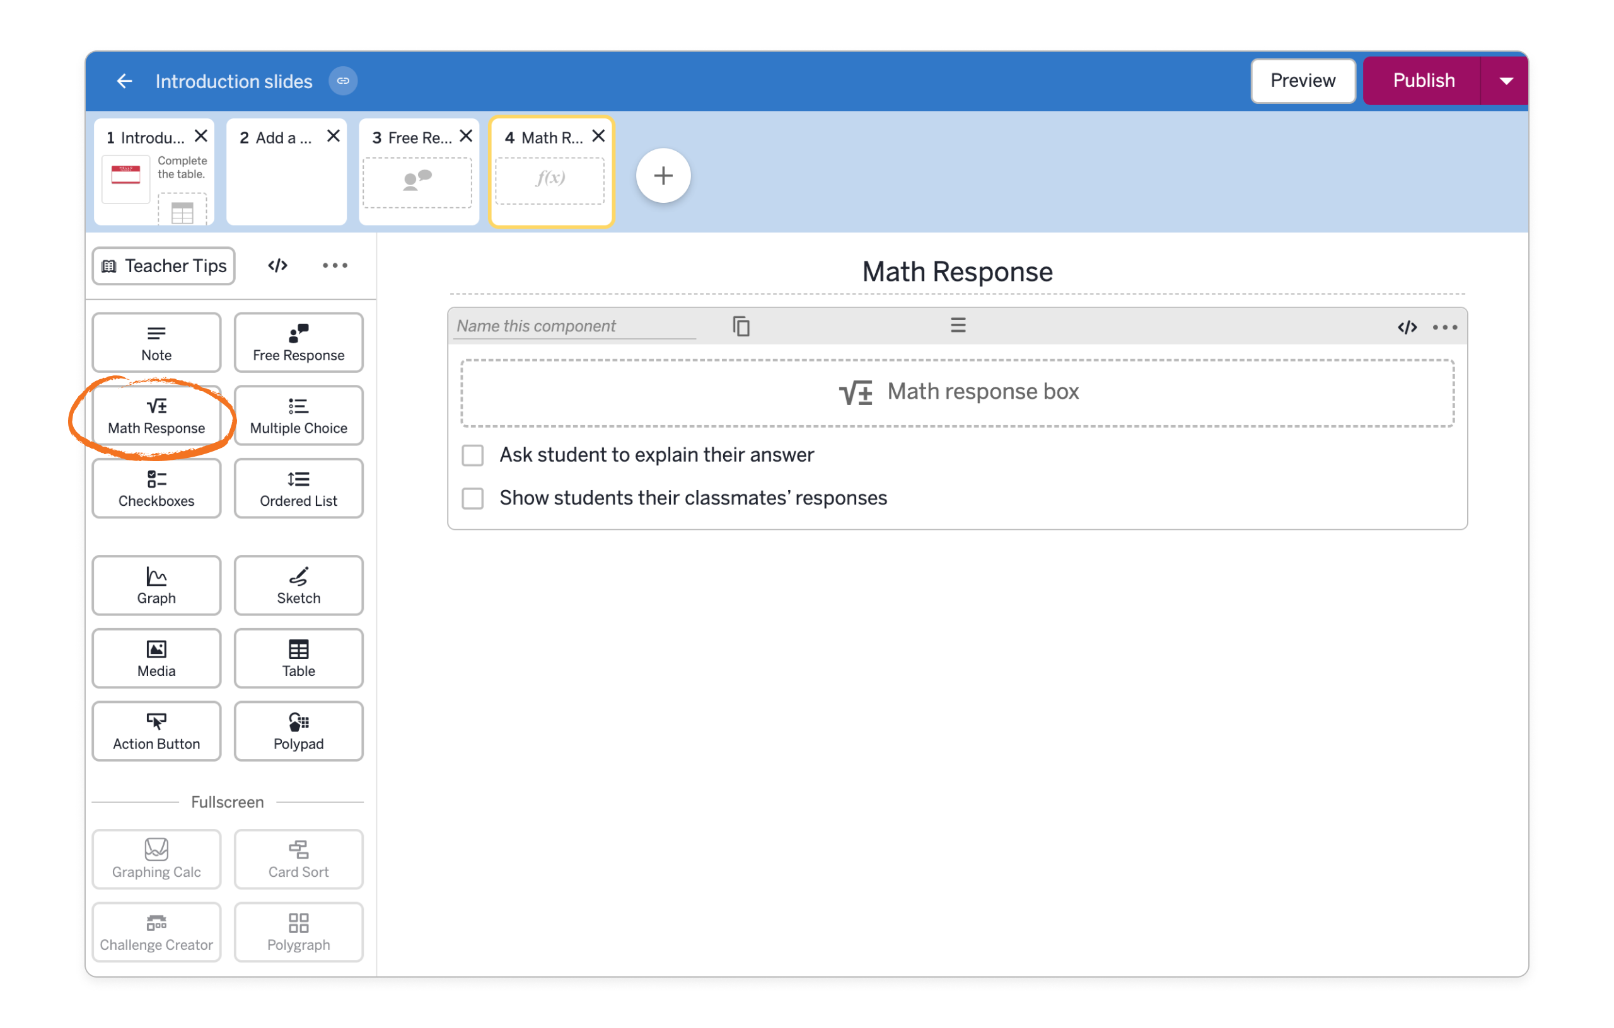Click the Name this component field
Screen dimensions: 1614x1028
pos(574,326)
